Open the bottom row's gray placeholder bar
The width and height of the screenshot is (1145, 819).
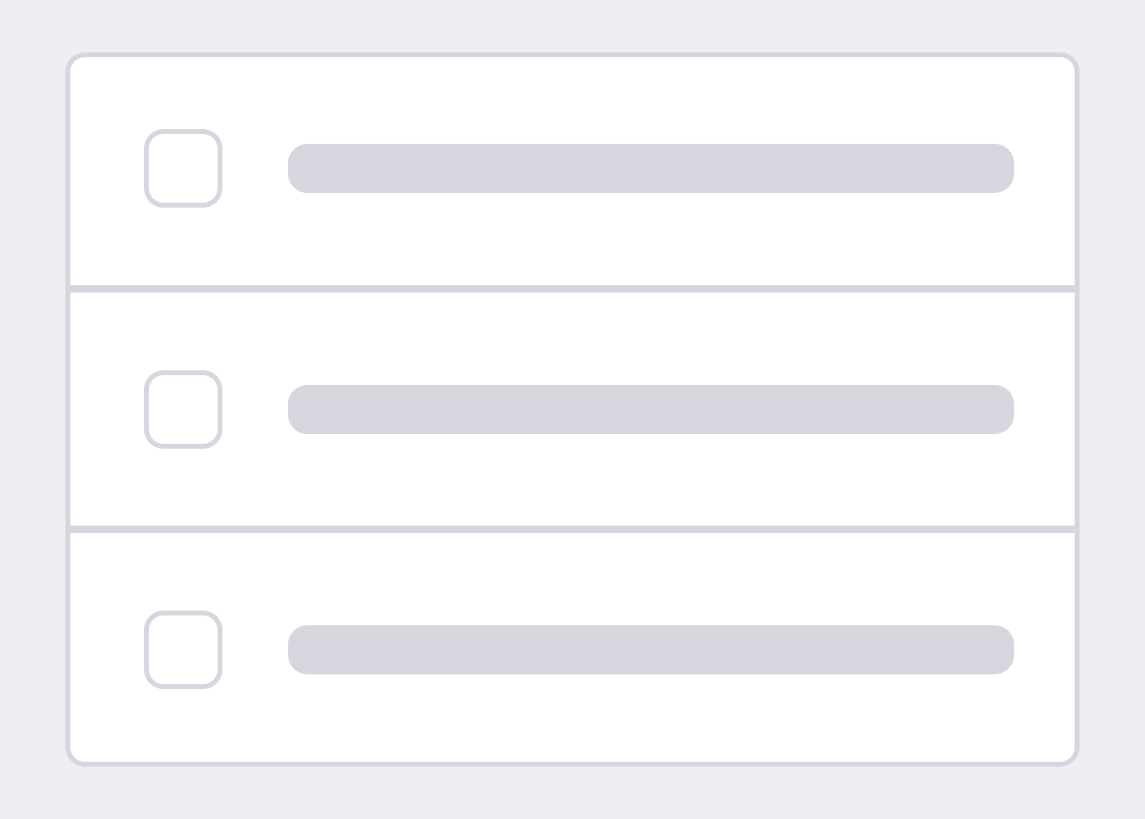(x=650, y=650)
